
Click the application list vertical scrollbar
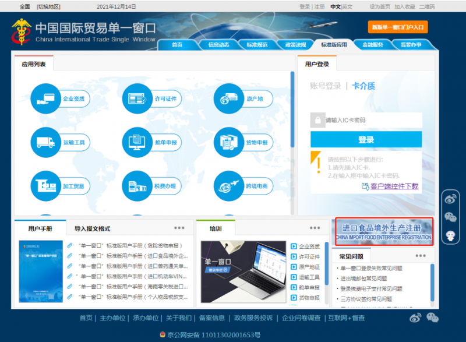click(292, 110)
